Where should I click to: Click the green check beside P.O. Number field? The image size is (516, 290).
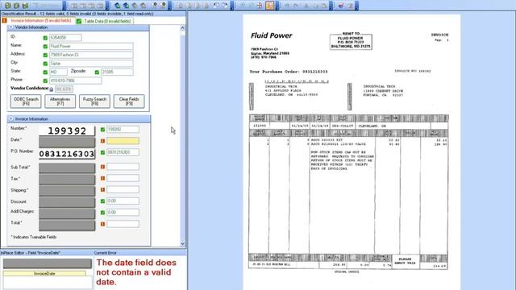(x=102, y=152)
